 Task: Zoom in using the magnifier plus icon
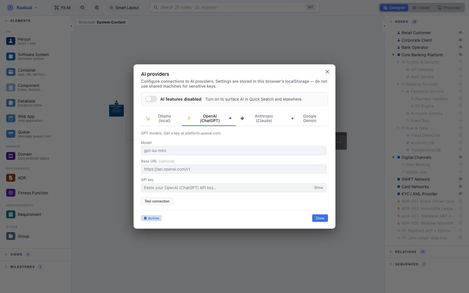[x=97, y=7]
